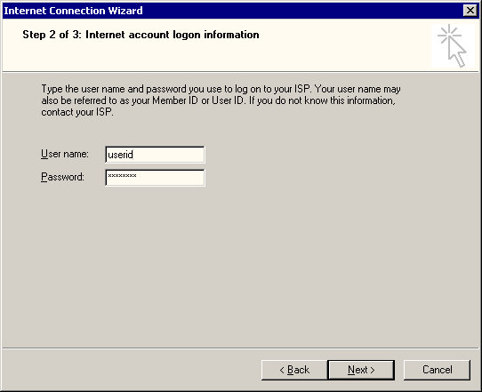Click the "User name:" label
This screenshot has width=482, height=392.
pos(65,154)
